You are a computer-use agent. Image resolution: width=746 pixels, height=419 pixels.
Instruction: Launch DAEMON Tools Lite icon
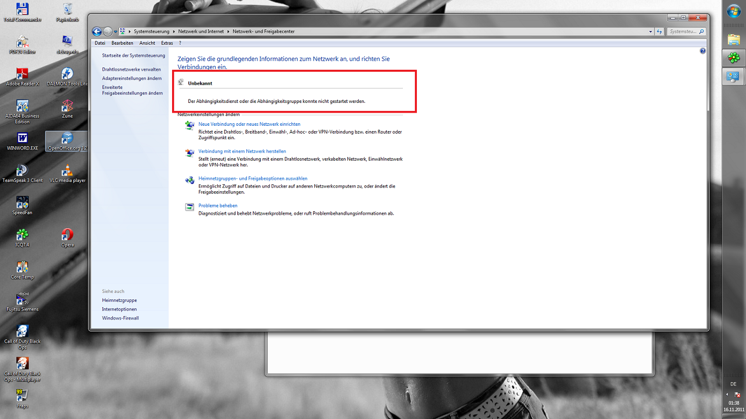(x=67, y=77)
